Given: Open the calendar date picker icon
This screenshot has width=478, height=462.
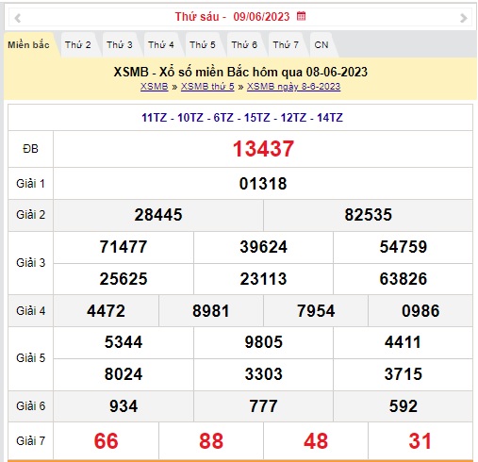Looking at the screenshot, I should [x=301, y=16].
